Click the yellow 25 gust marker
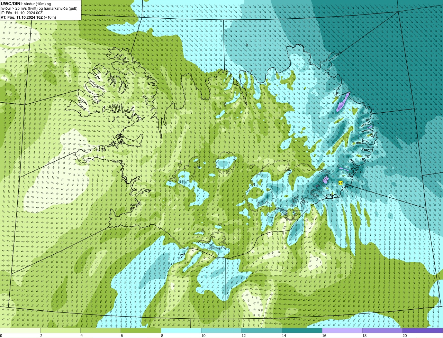 (x=341, y=182)
